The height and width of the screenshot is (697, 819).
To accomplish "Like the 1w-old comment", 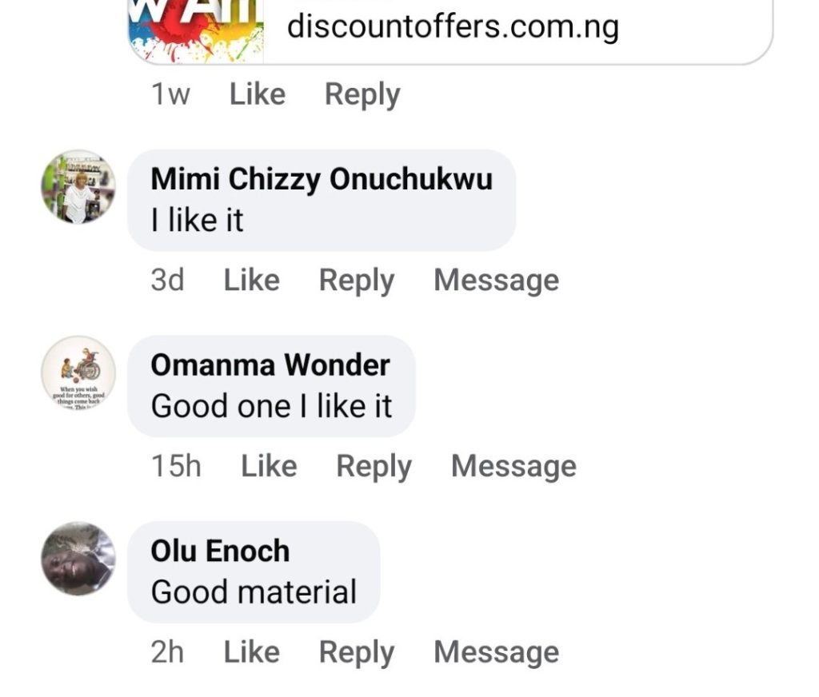I will [257, 94].
